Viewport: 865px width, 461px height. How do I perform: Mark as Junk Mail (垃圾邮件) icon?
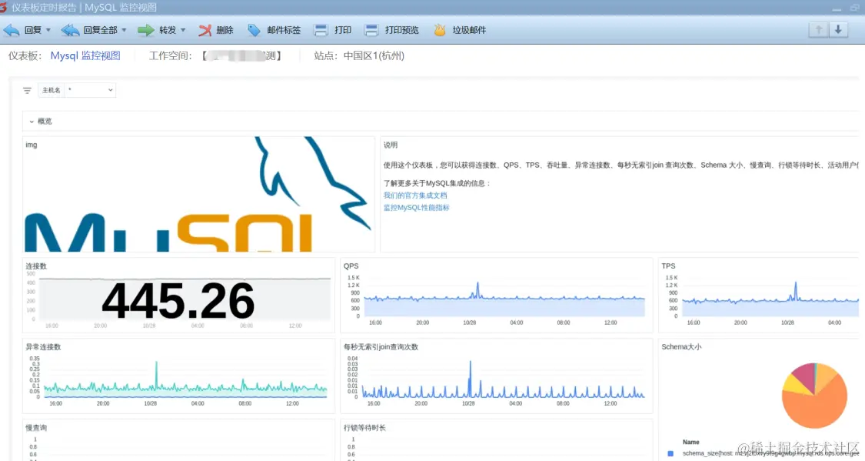(x=440, y=30)
